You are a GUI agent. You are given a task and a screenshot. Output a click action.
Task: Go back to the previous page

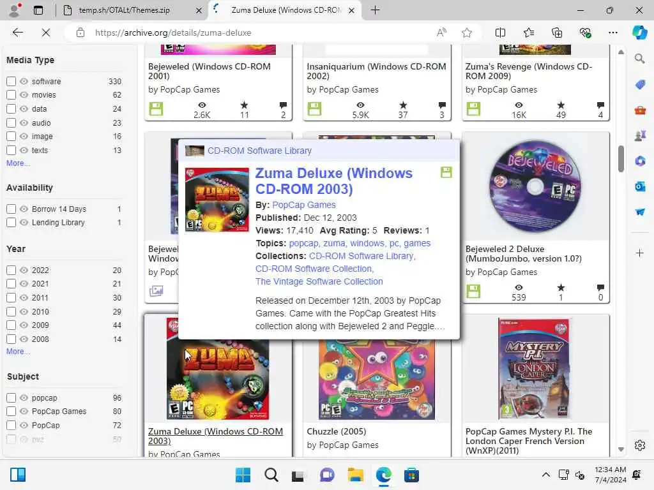[17, 33]
